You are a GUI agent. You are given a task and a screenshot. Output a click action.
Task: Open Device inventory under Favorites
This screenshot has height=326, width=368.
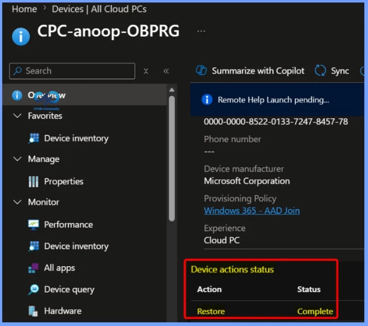click(x=76, y=138)
